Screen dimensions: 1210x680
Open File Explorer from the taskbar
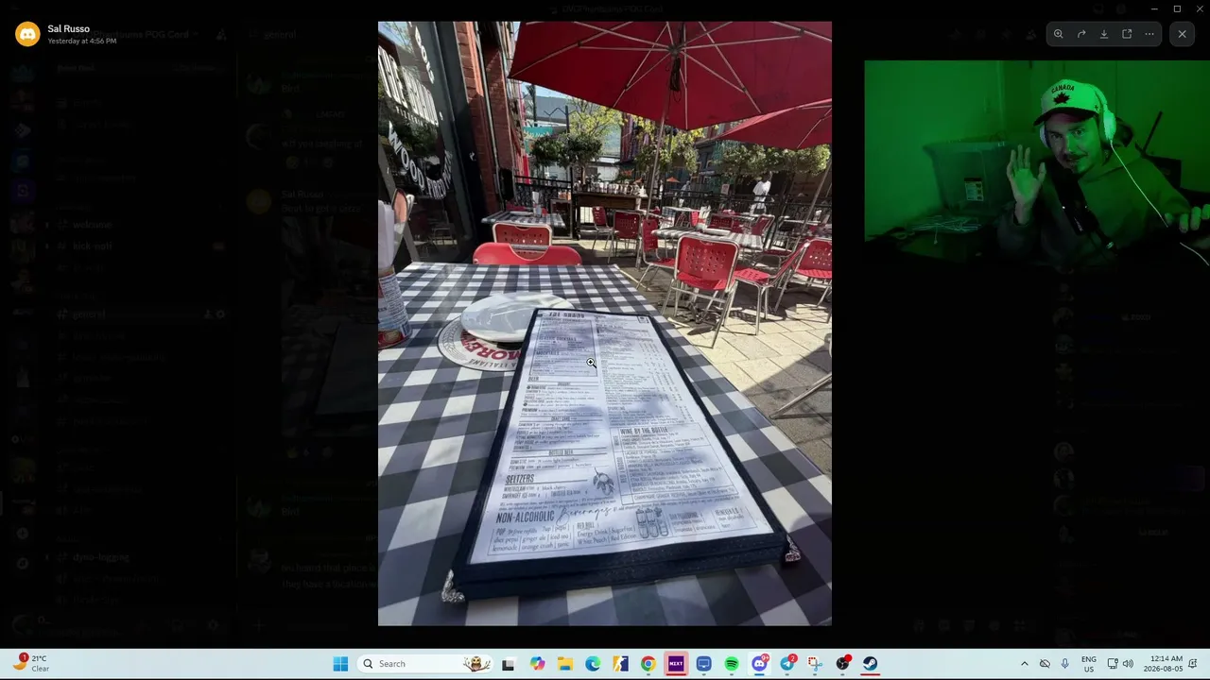click(564, 664)
